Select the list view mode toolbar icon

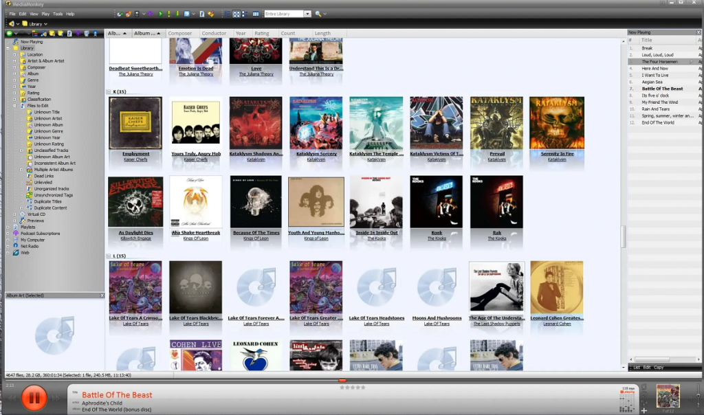click(227, 14)
